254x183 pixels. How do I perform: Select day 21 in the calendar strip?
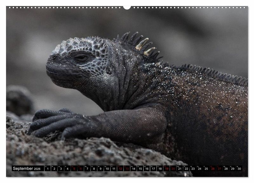point(180,169)
